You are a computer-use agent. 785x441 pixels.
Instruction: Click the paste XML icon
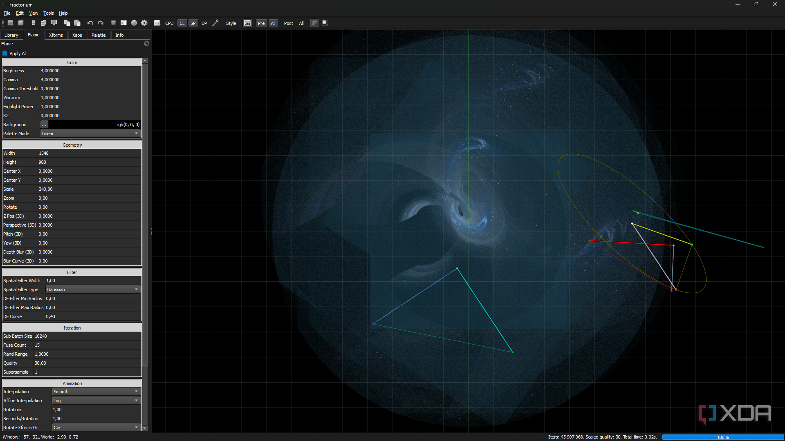pyautogui.click(x=77, y=23)
